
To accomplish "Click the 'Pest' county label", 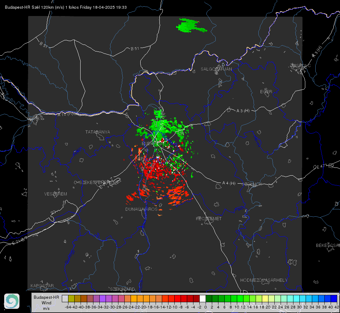I will tap(239, 209).
